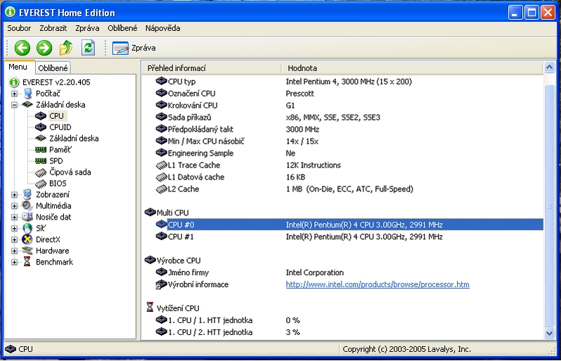
Task: Click the green forward arrow toolbar icon
Action: pyautogui.click(x=44, y=47)
